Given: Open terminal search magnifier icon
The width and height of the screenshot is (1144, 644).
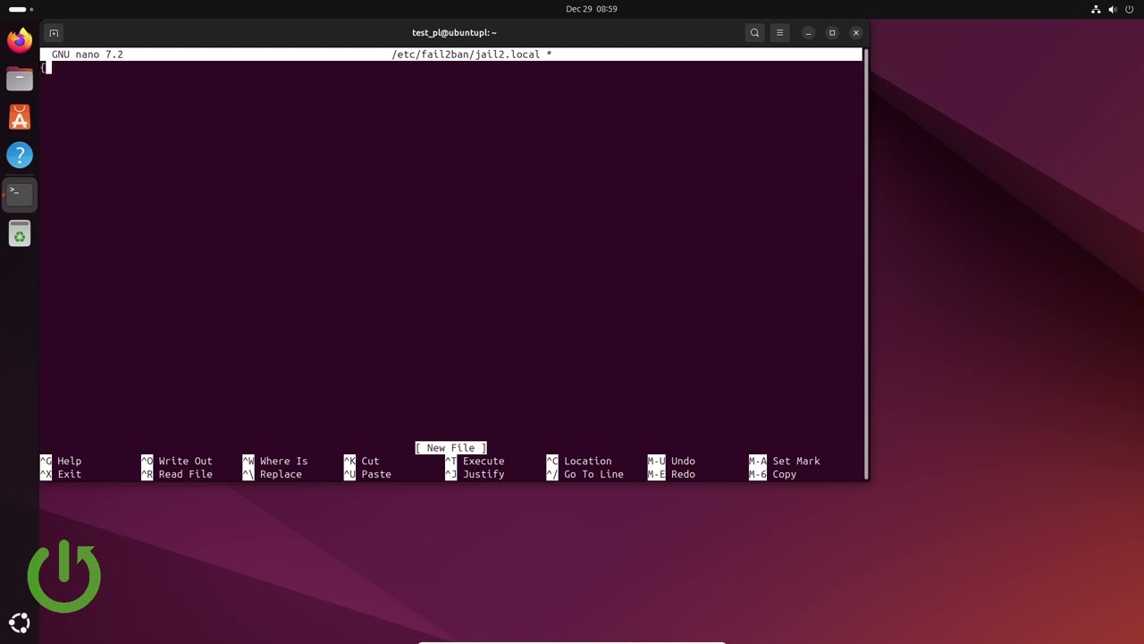Looking at the screenshot, I should pos(754,33).
